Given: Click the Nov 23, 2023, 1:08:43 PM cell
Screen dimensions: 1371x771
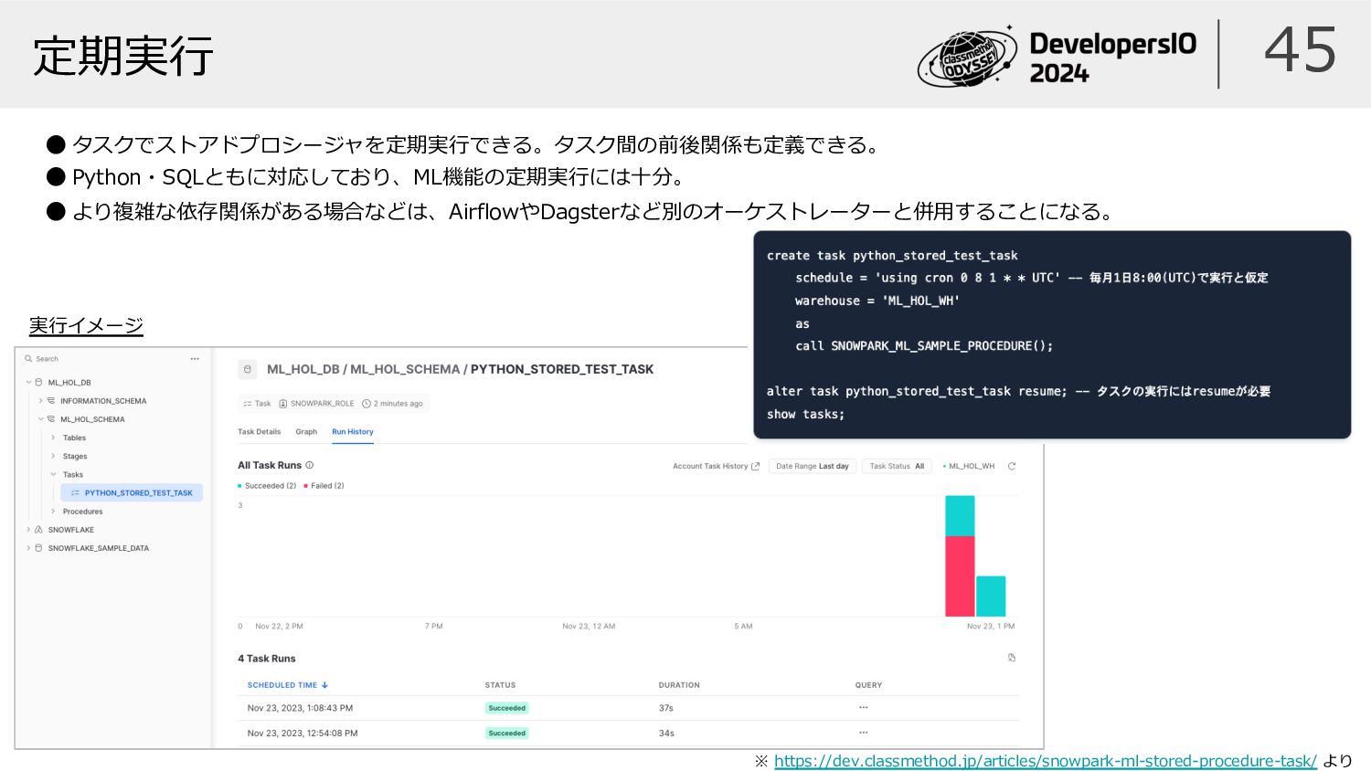Looking at the screenshot, I should [x=300, y=708].
